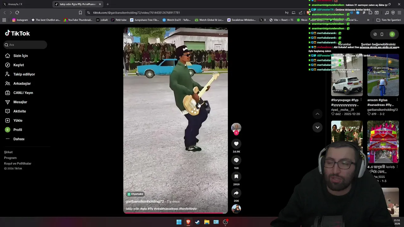404x227 pixels.
Task: Click Diyarbakır location tag
Action: [135, 194]
